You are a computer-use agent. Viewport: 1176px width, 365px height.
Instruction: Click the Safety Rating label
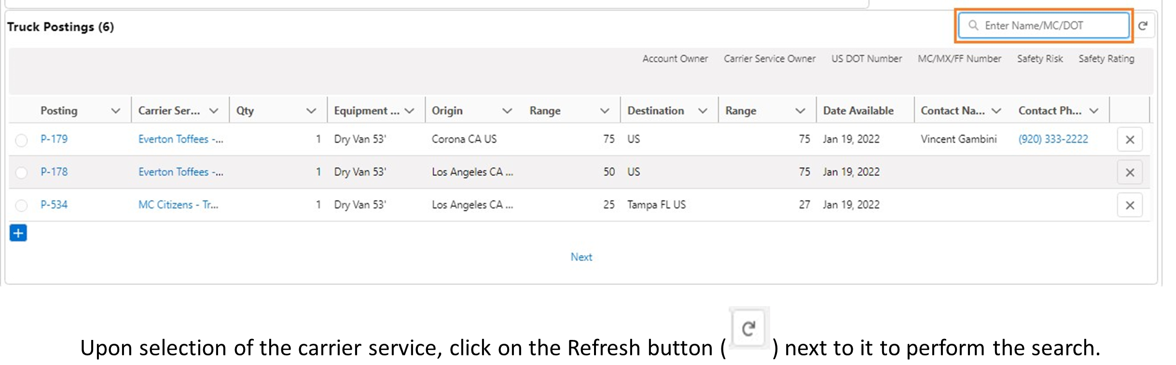1106,58
